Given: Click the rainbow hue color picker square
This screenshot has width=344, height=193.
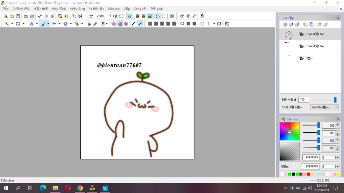Looking at the screenshot, I should pyautogui.click(x=290, y=131).
